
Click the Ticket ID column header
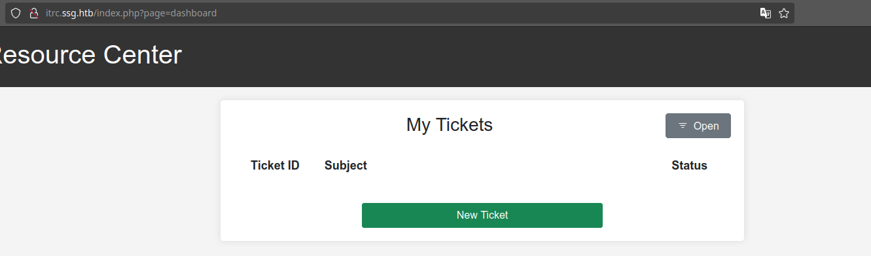click(275, 166)
